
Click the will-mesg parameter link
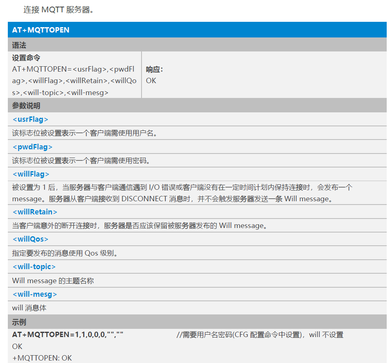[33, 294]
